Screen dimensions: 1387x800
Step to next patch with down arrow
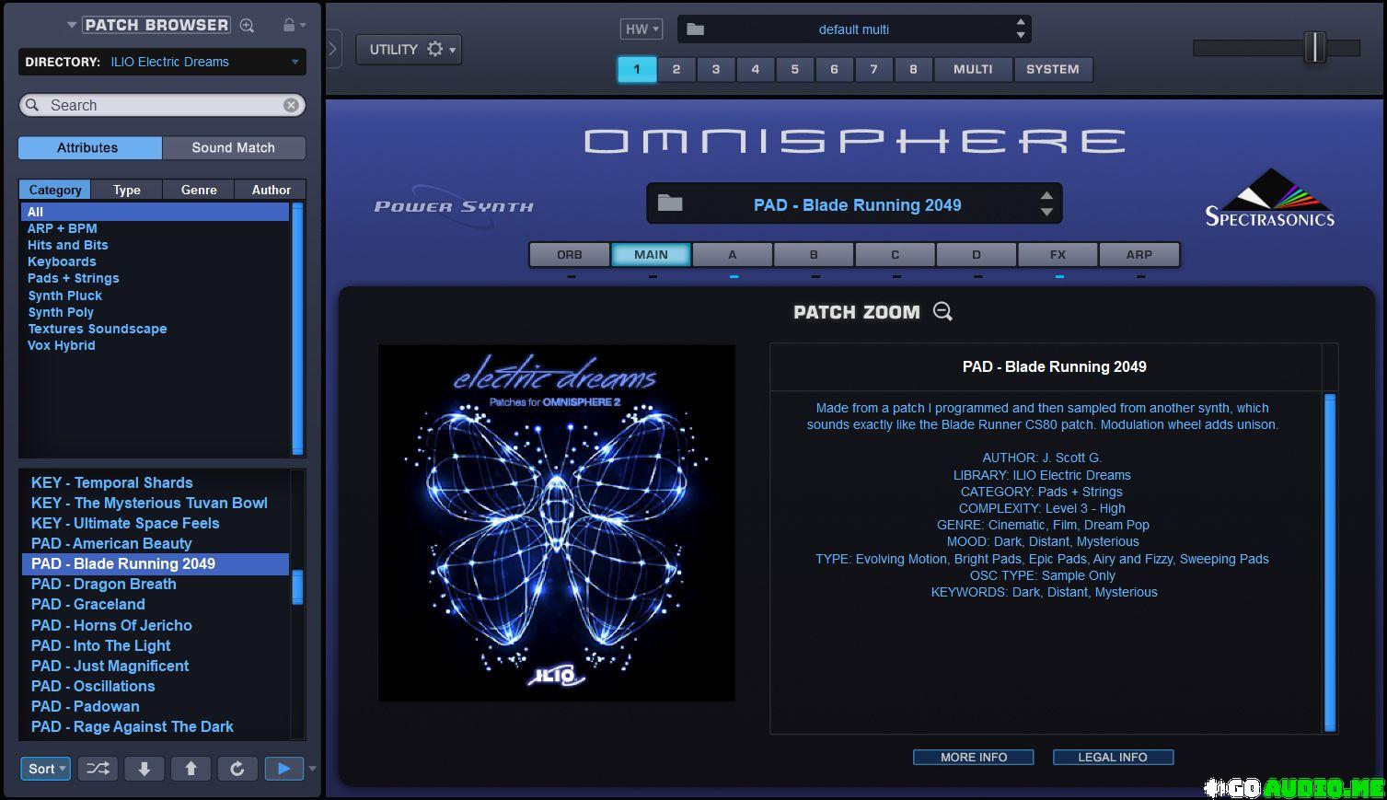(144, 769)
